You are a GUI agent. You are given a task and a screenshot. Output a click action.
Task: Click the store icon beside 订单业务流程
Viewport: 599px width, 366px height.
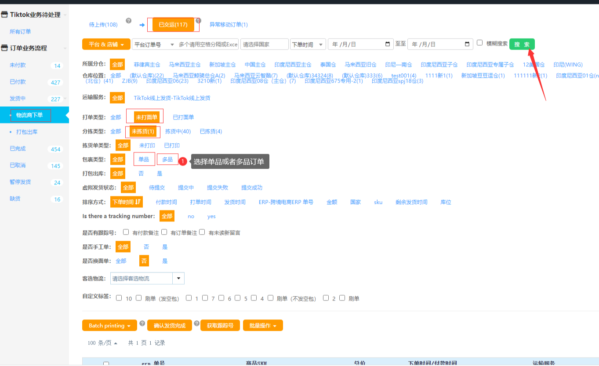(4, 48)
